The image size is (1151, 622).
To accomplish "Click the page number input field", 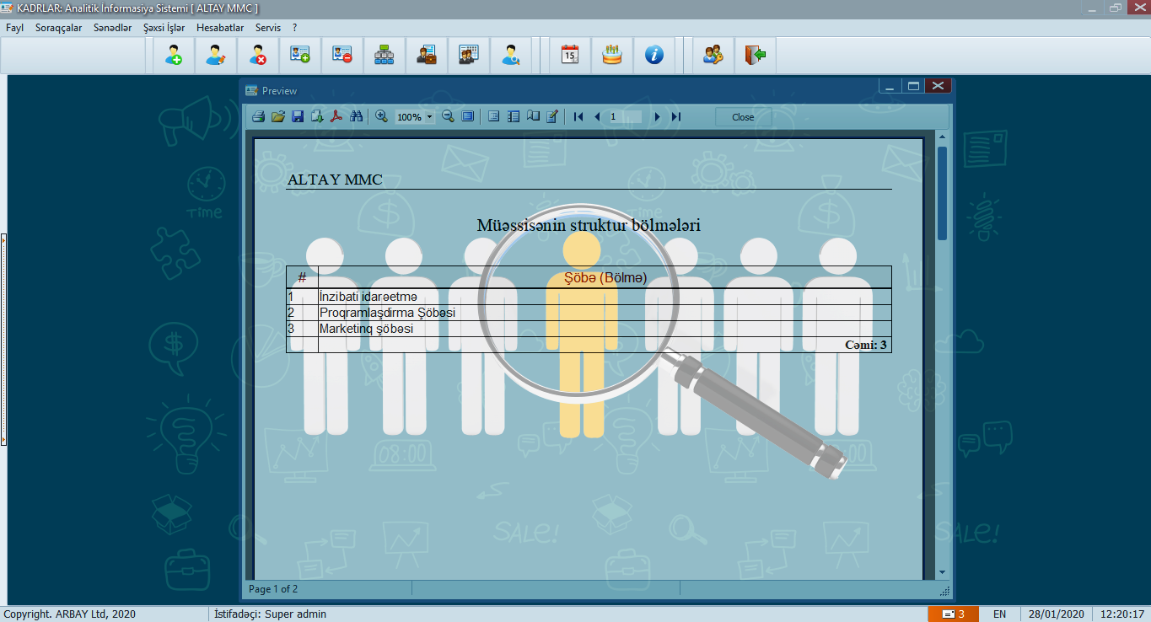I will 625,117.
